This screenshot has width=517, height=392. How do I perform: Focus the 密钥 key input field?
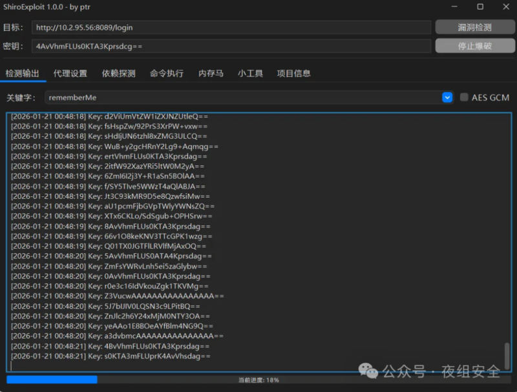coord(231,46)
